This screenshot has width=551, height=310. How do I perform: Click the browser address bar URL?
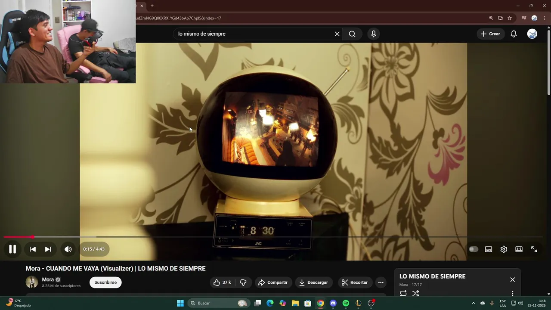click(179, 18)
